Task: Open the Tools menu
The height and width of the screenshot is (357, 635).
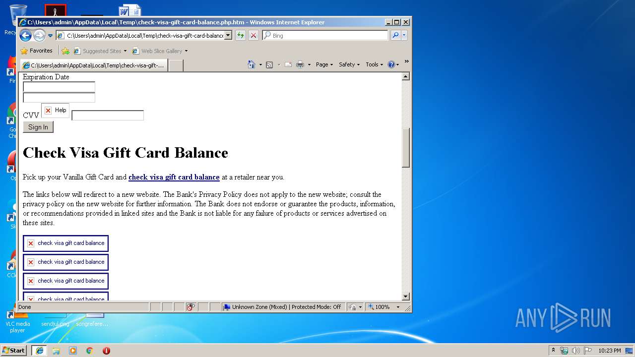Action: [374, 64]
